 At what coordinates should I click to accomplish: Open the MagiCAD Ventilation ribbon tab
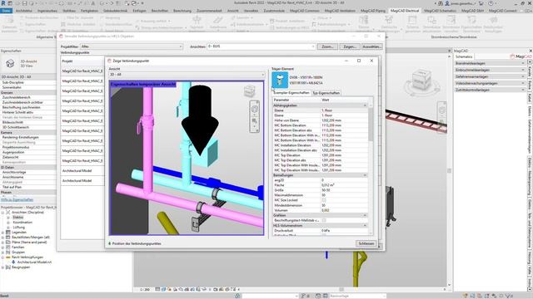click(340, 11)
